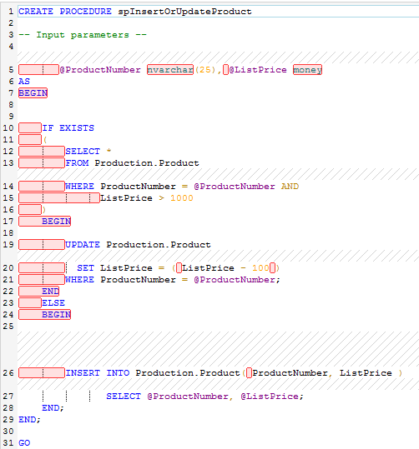Click the INTO keyword on line 26
The width and height of the screenshot is (419, 449).
(x=118, y=373)
